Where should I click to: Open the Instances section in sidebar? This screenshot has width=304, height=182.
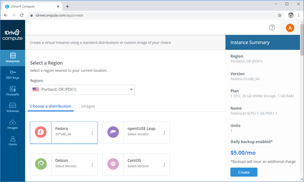click(x=13, y=58)
